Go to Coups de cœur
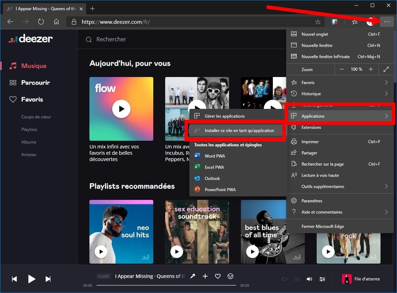Image resolution: width=397 pixels, height=293 pixels. [x=36, y=117]
